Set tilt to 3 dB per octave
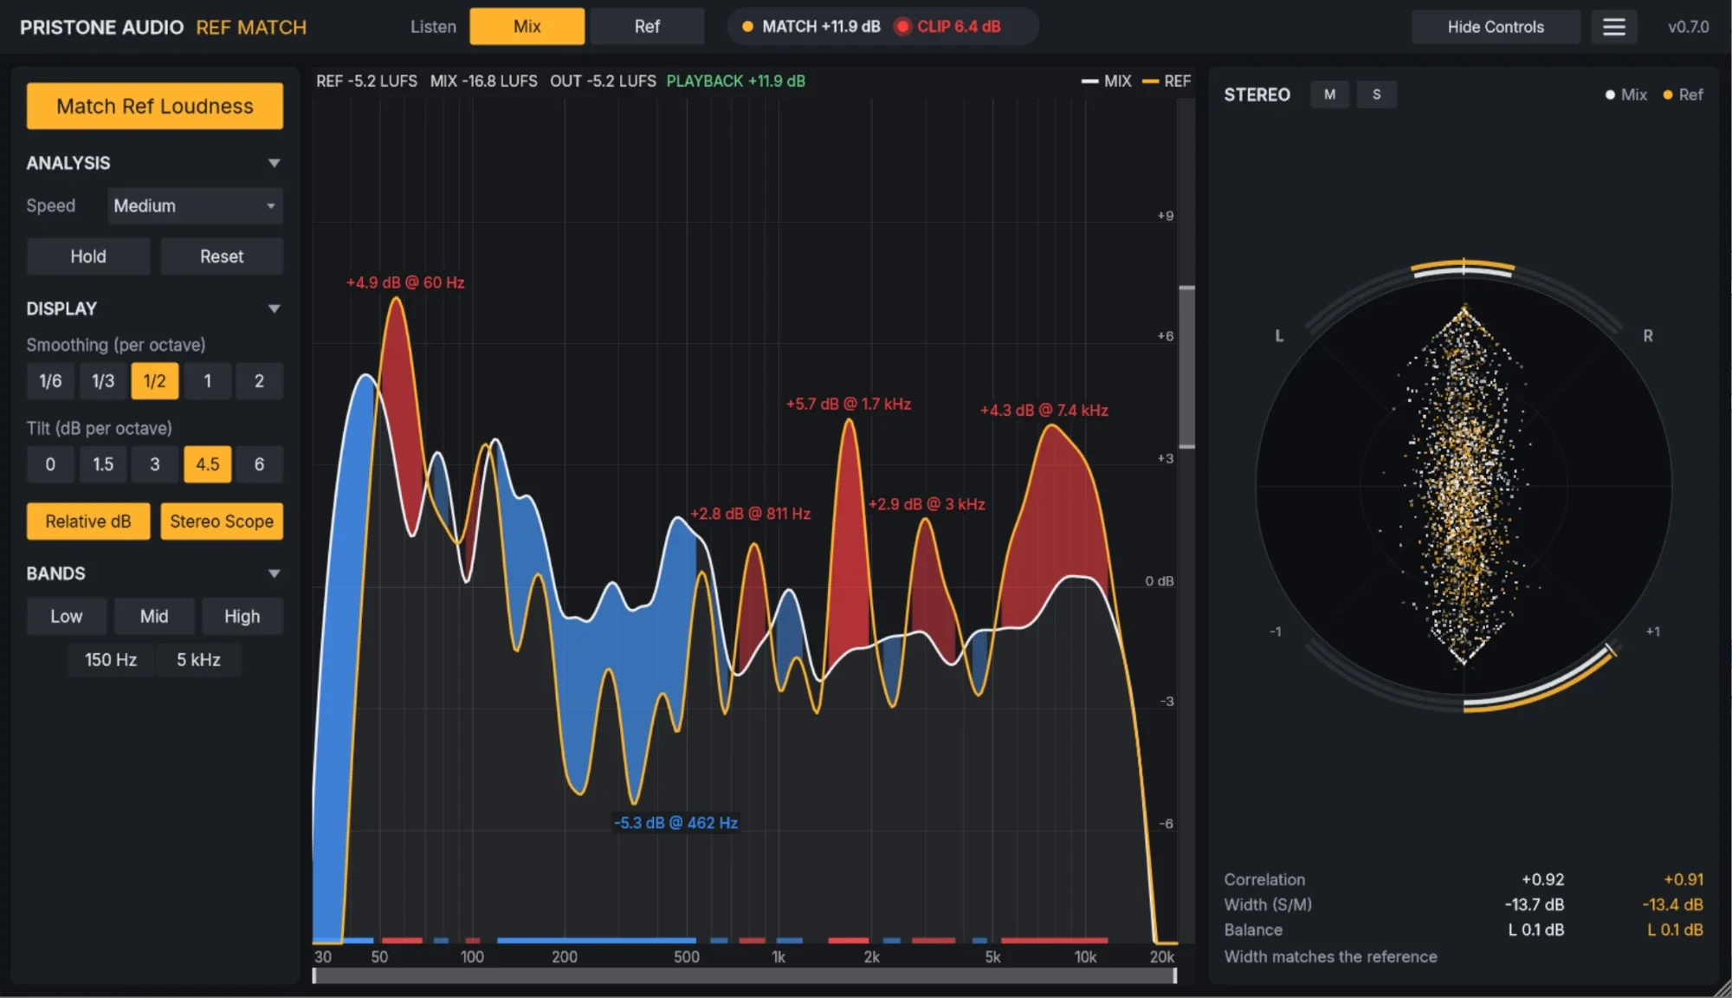Screen dimensions: 1732x998 coord(155,464)
